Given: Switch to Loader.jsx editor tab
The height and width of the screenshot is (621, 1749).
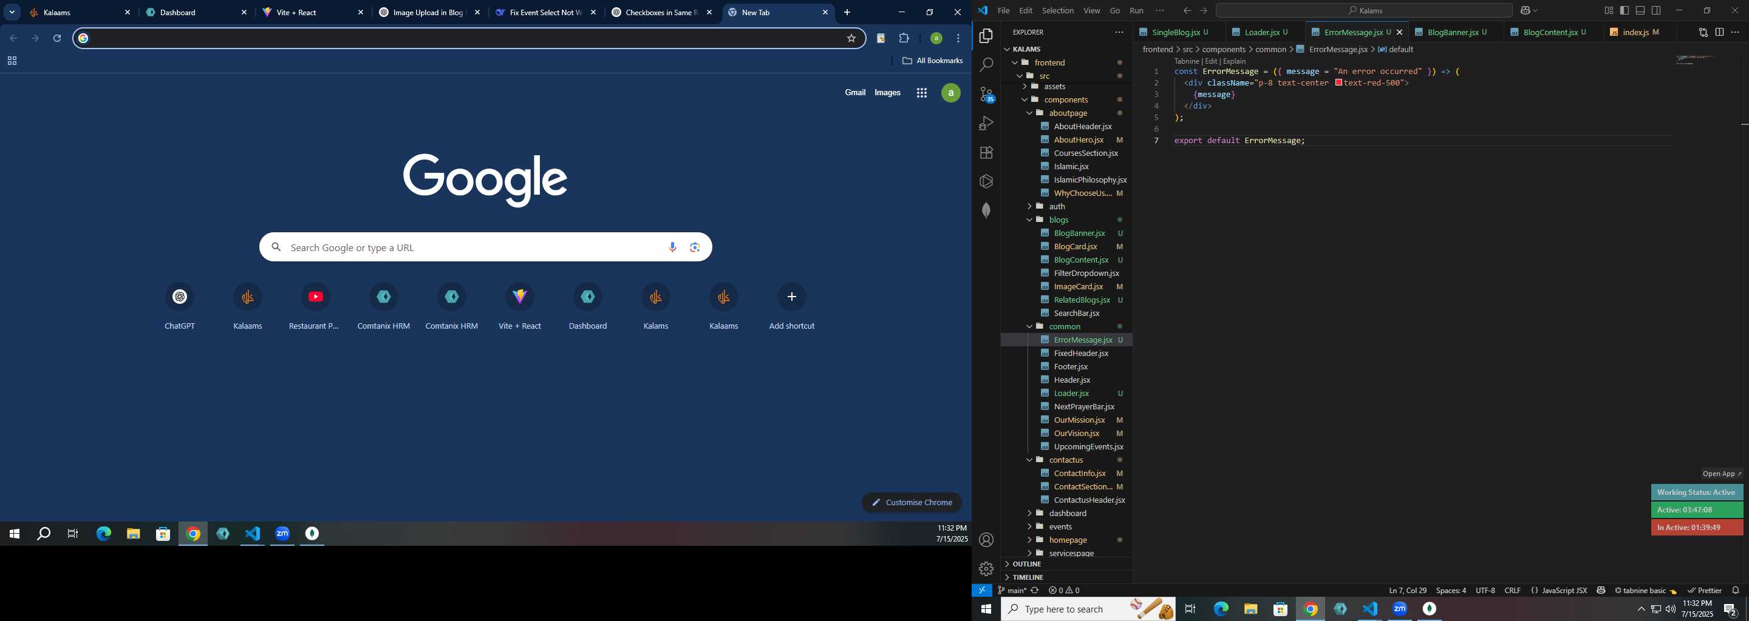Looking at the screenshot, I should (x=1266, y=32).
